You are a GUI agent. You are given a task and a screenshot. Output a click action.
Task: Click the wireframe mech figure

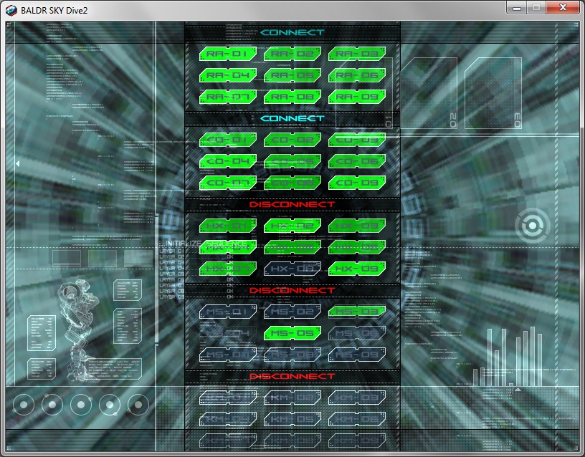[78, 330]
